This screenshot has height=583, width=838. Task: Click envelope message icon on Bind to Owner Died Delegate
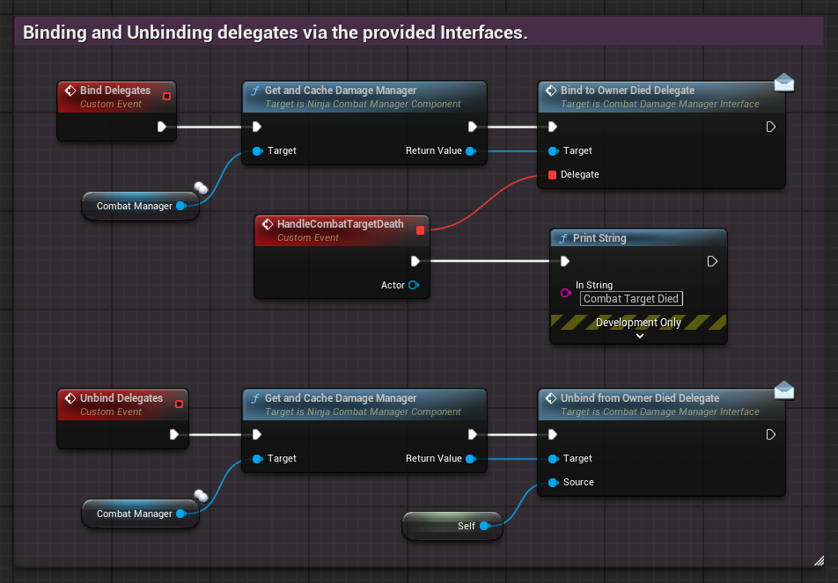pyautogui.click(x=784, y=83)
